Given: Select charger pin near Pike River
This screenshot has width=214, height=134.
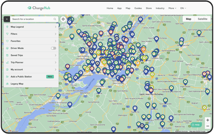Looking at the screenshot, I should (171, 118).
